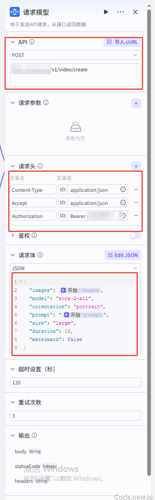
Task: Click the Content-Type application/json value field
Action: [93, 189]
